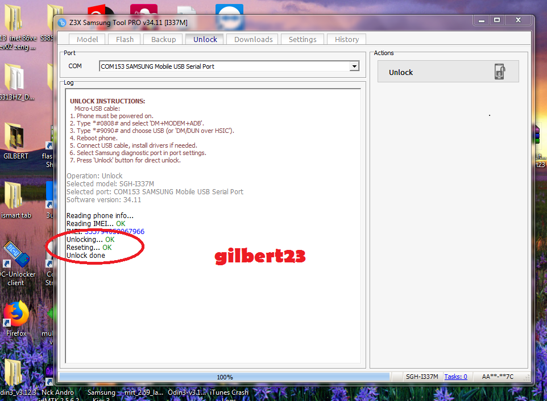Maximize the Z3X Samsung Tool window
This screenshot has height=401, width=547.
click(497, 20)
